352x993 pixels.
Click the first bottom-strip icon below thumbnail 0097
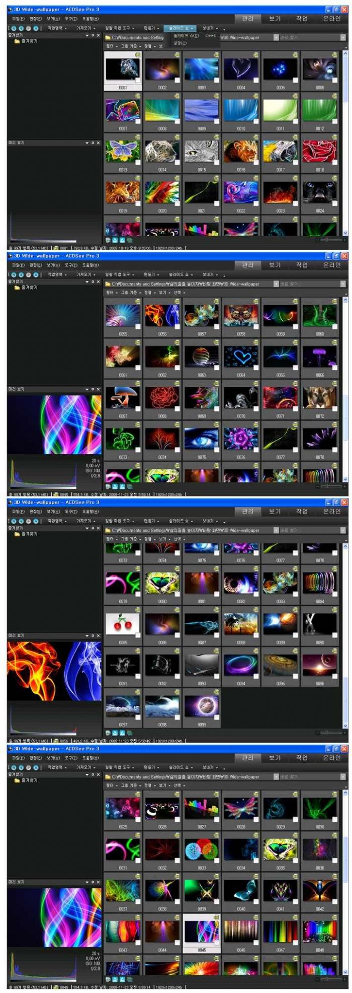click(108, 733)
